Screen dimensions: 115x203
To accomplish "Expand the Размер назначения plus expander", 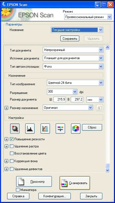I will pyautogui.click(x=6, y=108).
